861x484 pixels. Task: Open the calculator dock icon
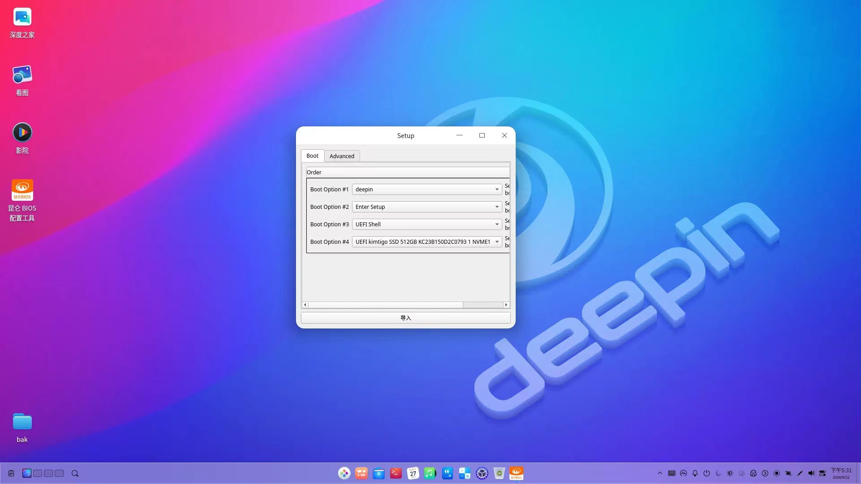point(465,473)
